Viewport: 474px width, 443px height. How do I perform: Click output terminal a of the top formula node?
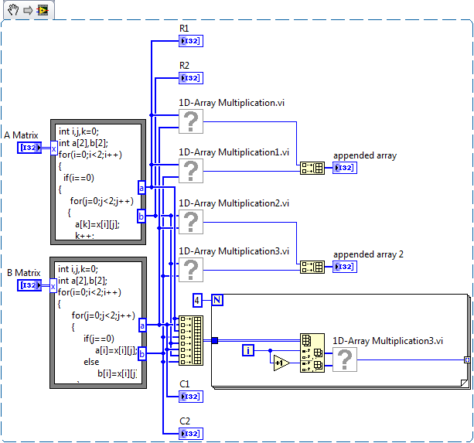click(142, 188)
